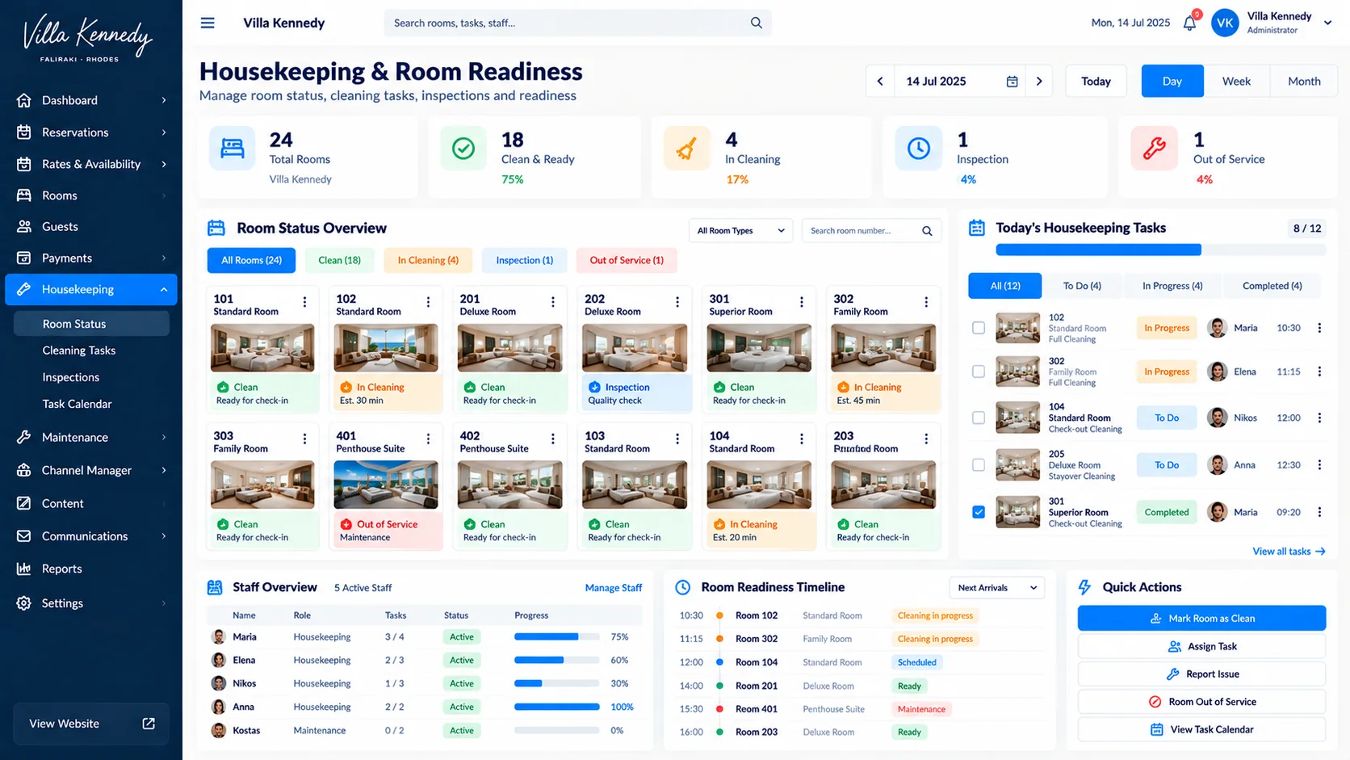1350x760 pixels.
Task: Check the task checkbox for room 102
Action: point(979,328)
